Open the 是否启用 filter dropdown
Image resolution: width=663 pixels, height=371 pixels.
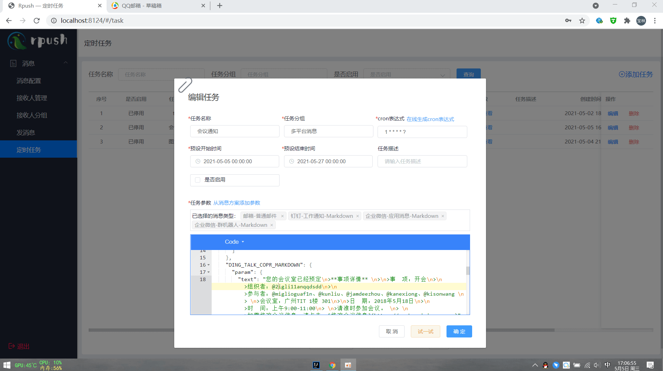[406, 74]
